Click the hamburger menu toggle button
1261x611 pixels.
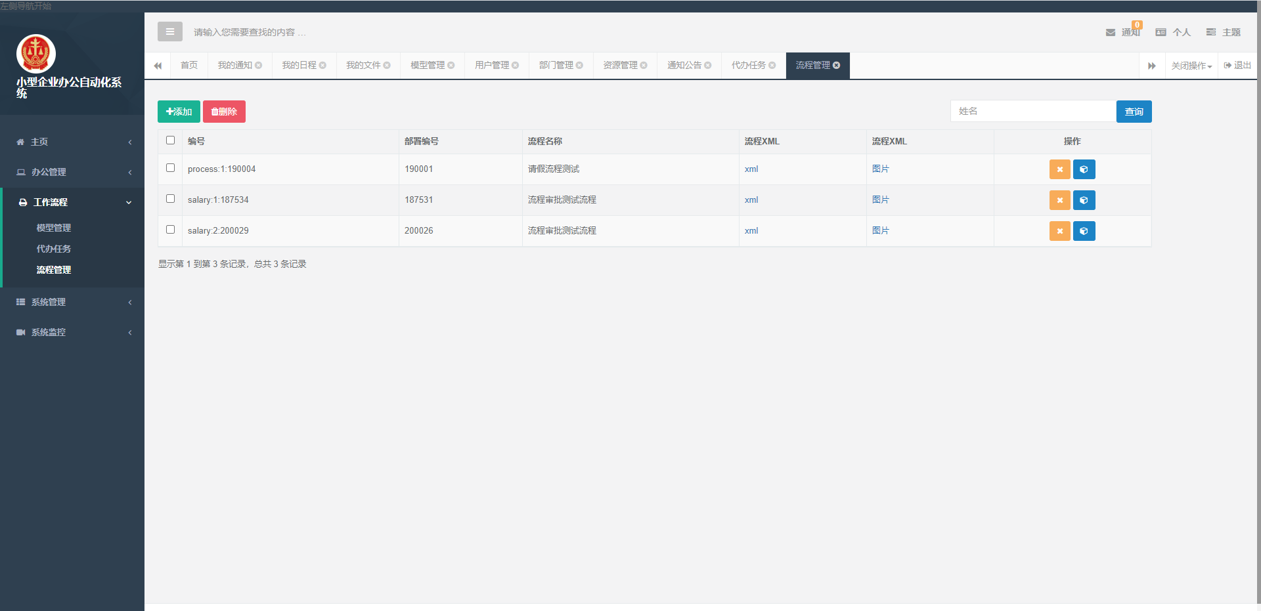click(x=169, y=32)
